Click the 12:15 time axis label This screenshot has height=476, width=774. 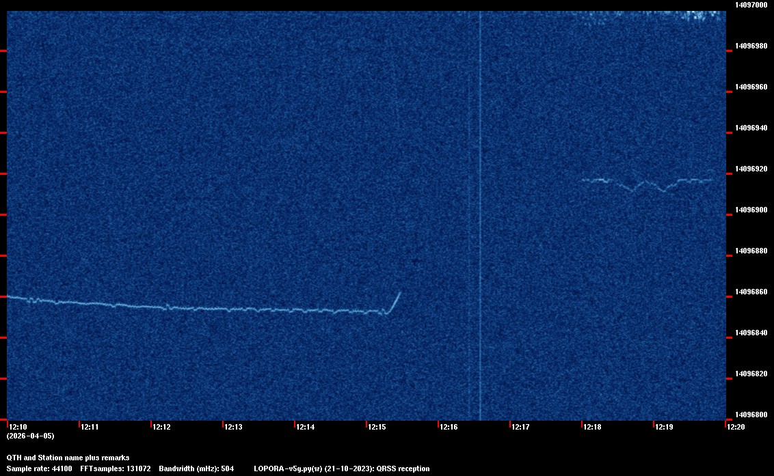click(x=377, y=427)
